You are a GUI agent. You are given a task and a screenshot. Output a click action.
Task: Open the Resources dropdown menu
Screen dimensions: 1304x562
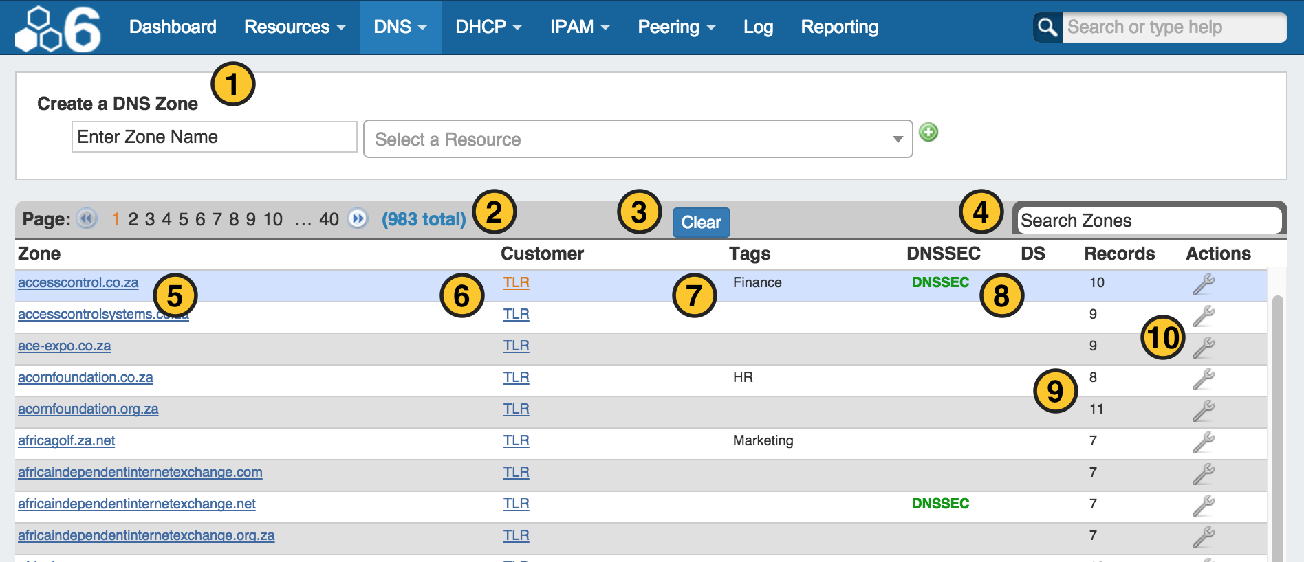pyautogui.click(x=294, y=27)
